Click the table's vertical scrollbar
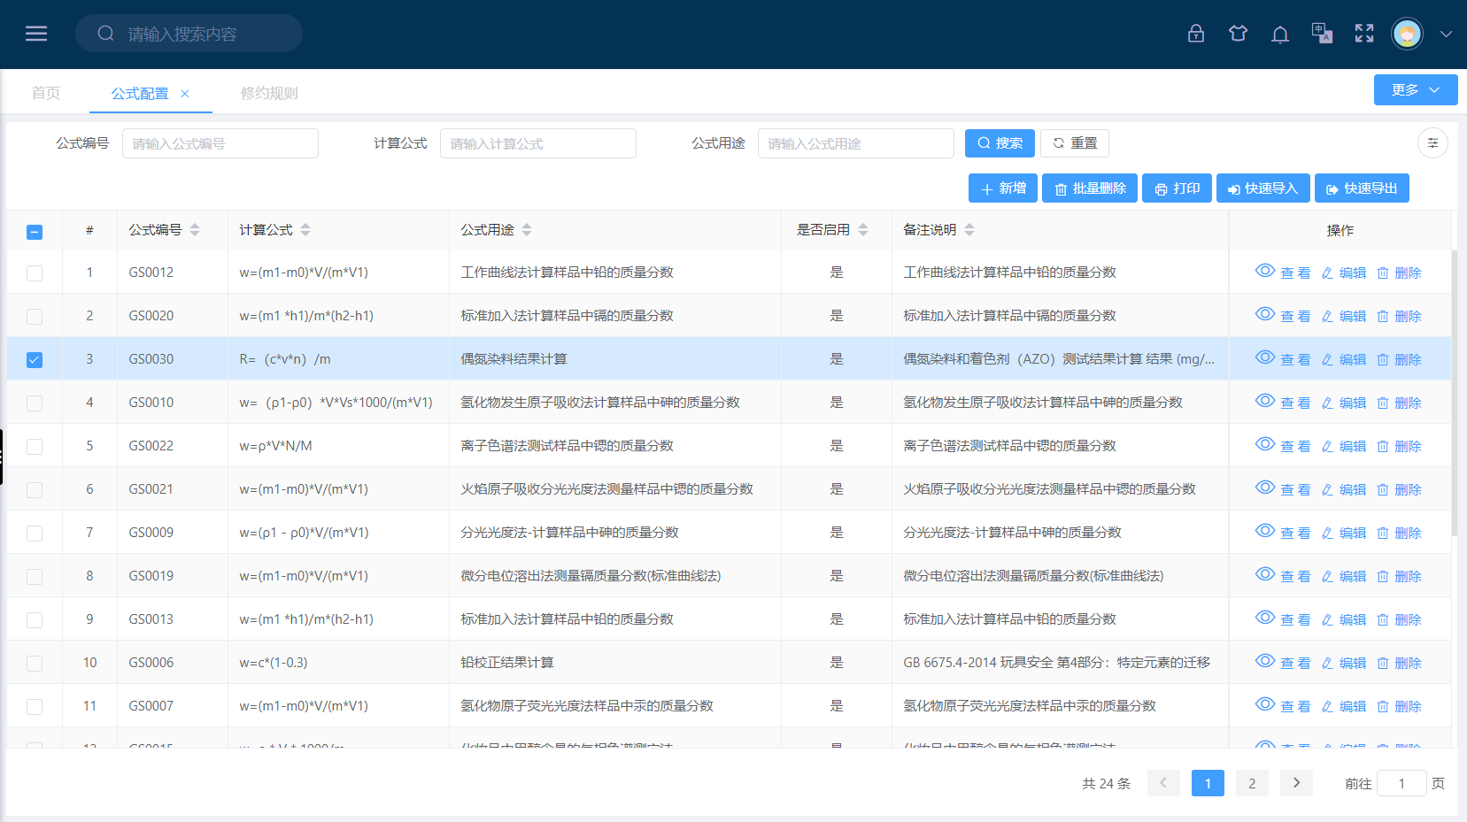The width and height of the screenshot is (1467, 822). 1454,394
